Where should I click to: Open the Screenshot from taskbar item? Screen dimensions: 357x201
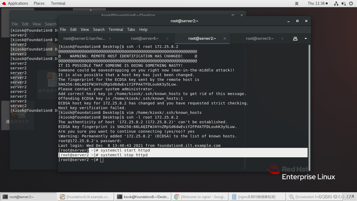tap(314, 197)
